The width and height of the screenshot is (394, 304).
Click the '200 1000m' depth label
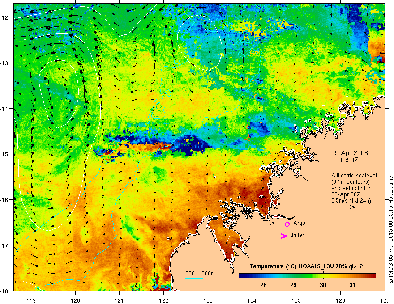tap(200, 274)
